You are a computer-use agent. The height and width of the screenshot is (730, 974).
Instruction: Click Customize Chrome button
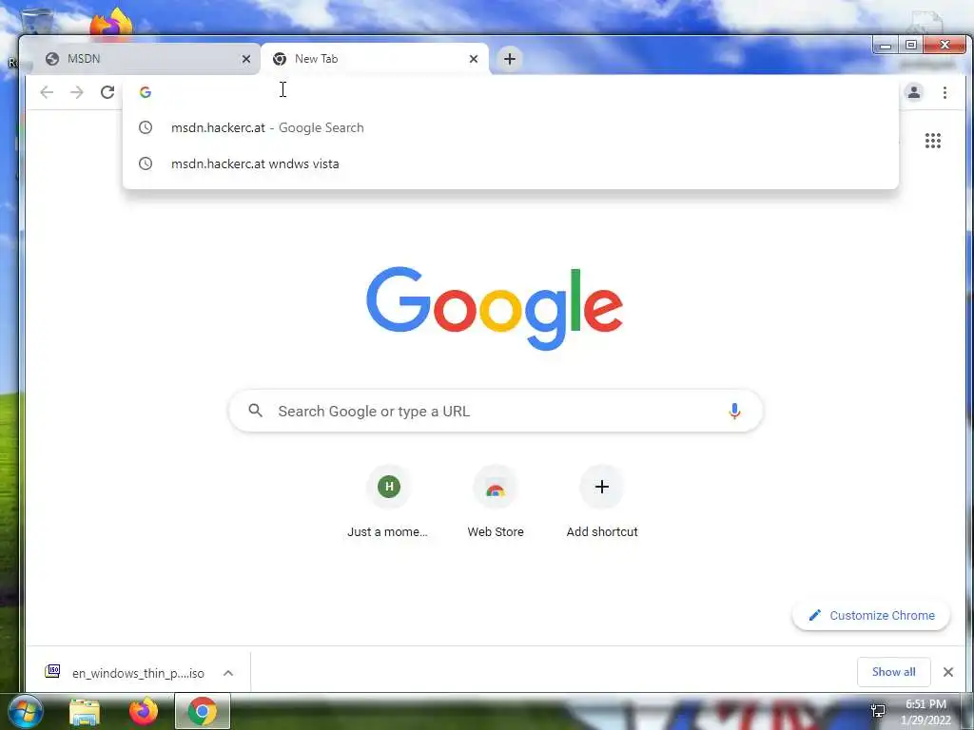[871, 616]
